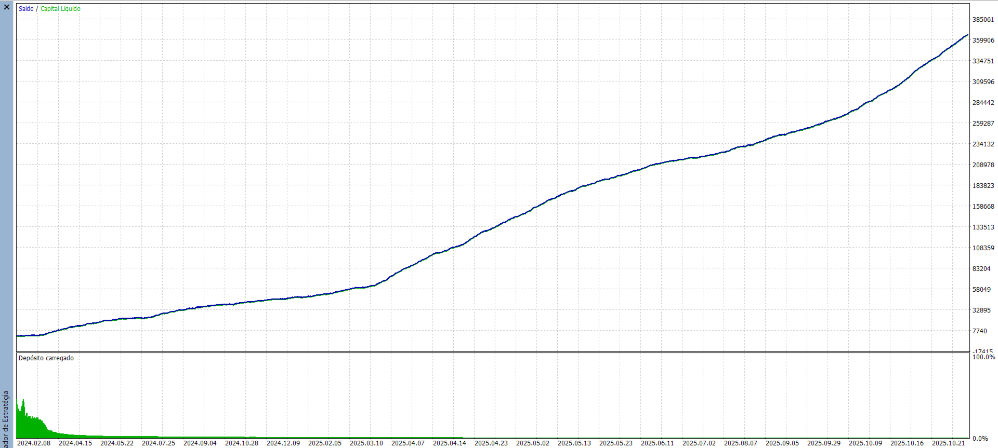Click the 'Depósito carregado' chart label
Image resolution: width=998 pixels, height=448 pixels.
pyautogui.click(x=46, y=358)
